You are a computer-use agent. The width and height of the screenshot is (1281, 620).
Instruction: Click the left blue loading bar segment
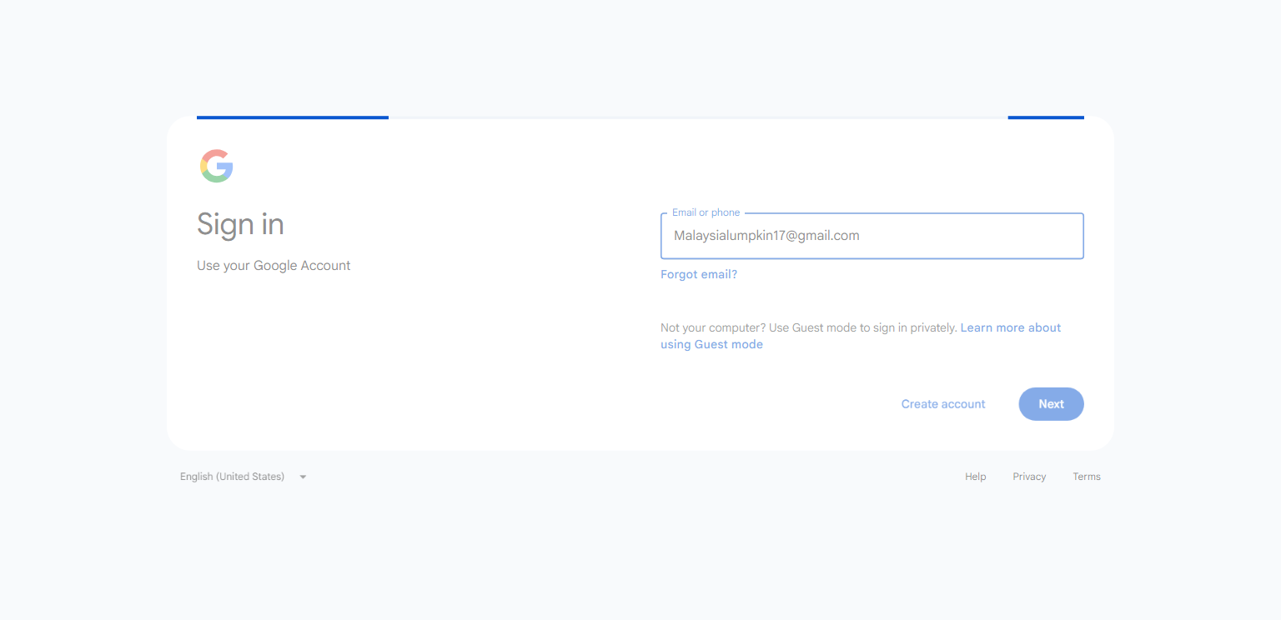pyautogui.click(x=293, y=117)
